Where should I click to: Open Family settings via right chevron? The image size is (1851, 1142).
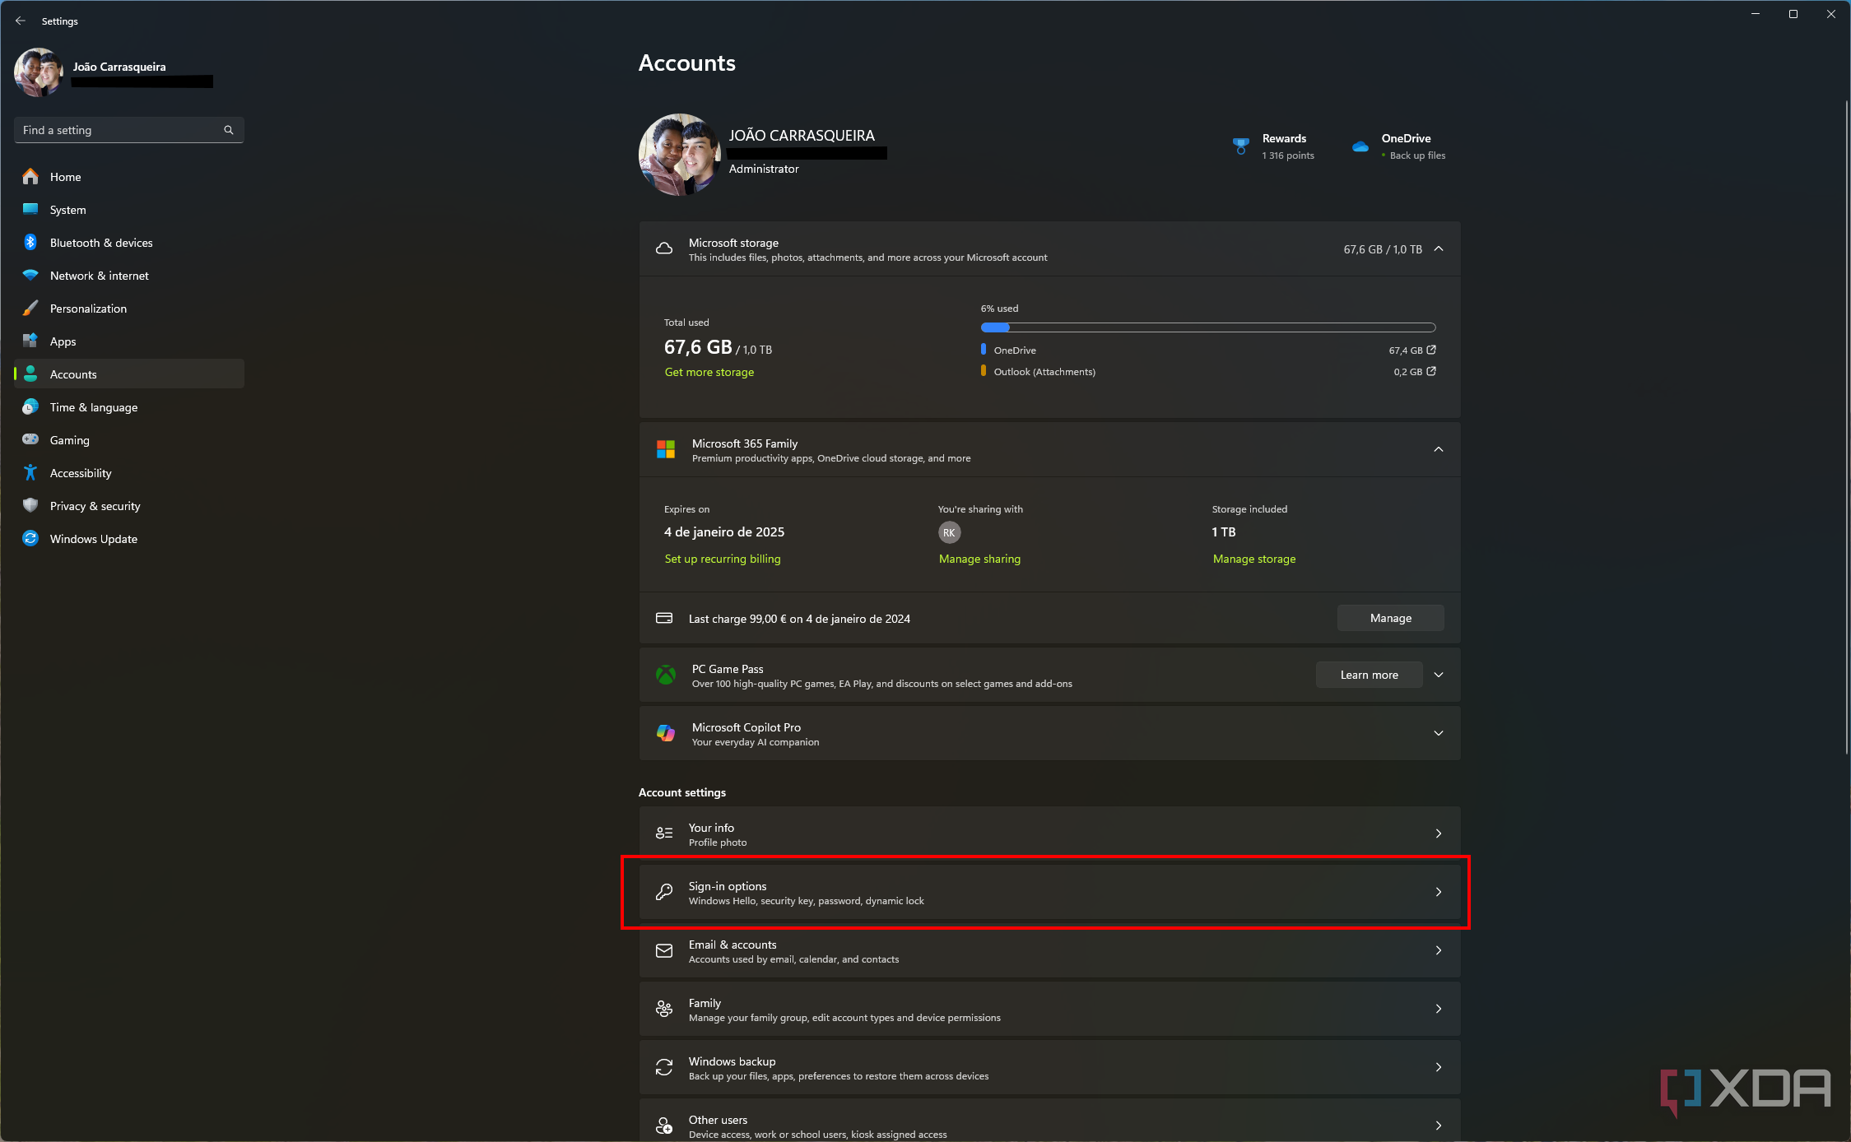pos(1439,1009)
